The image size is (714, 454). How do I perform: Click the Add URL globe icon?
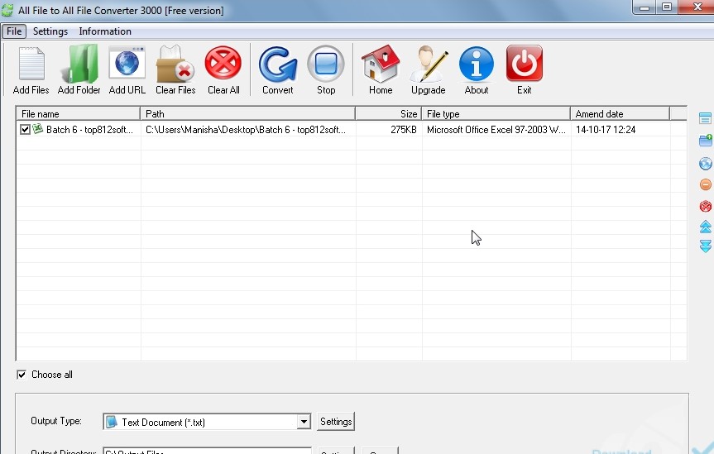pos(127,63)
